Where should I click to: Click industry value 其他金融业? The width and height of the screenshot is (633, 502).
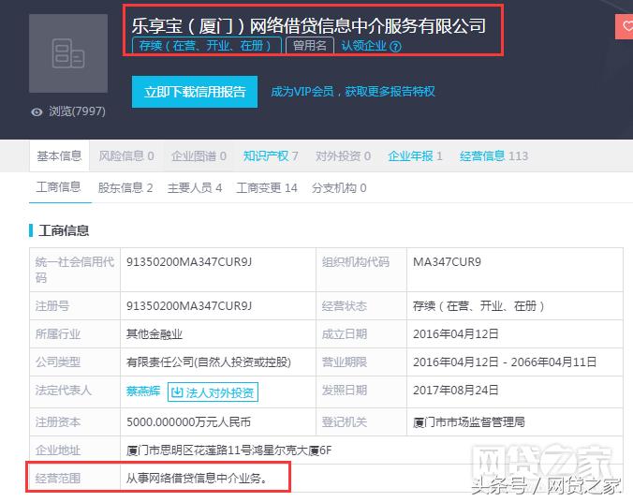[x=155, y=334]
